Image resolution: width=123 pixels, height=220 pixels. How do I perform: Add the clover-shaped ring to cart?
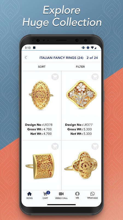pos(95,146)
